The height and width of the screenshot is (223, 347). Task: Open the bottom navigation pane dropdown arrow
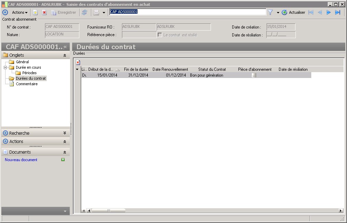tap(65, 211)
